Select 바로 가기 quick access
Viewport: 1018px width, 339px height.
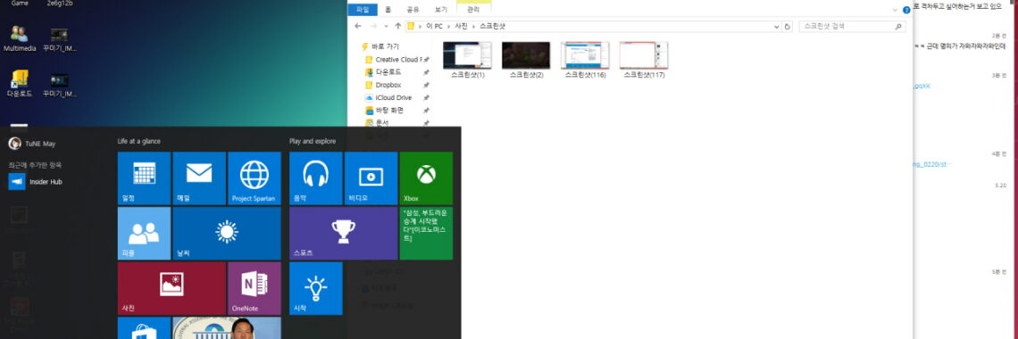(x=380, y=46)
